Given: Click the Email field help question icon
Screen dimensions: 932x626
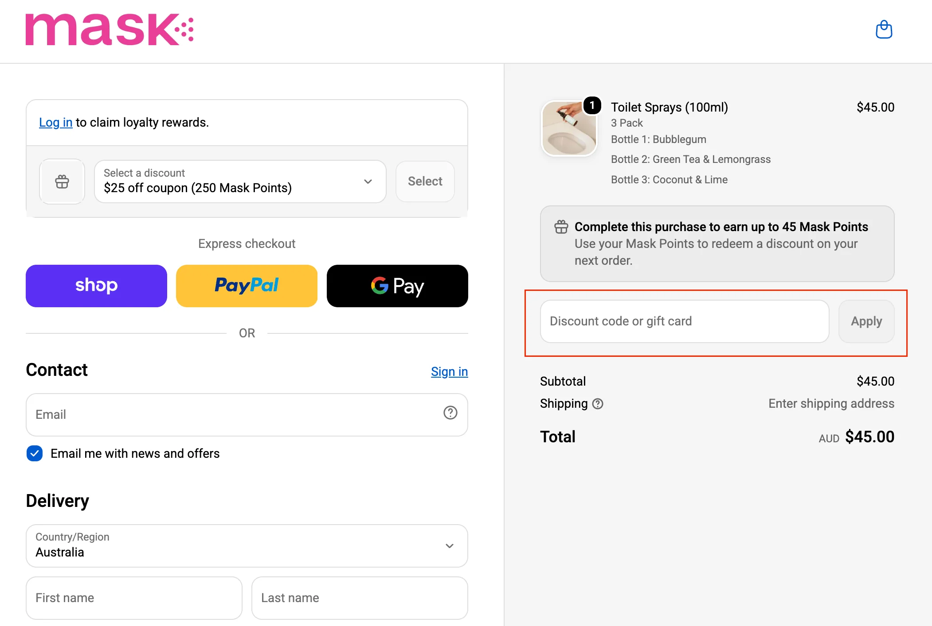Looking at the screenshot, I should pos(450,413).
